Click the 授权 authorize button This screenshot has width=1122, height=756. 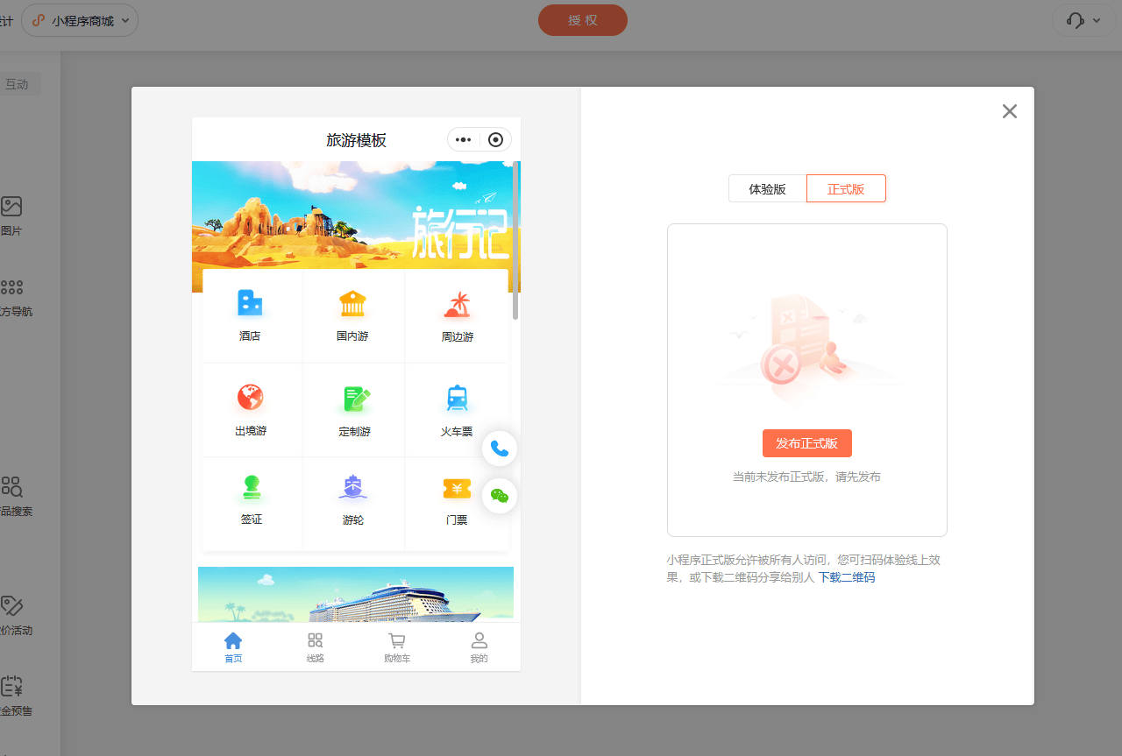pos(582,19)
